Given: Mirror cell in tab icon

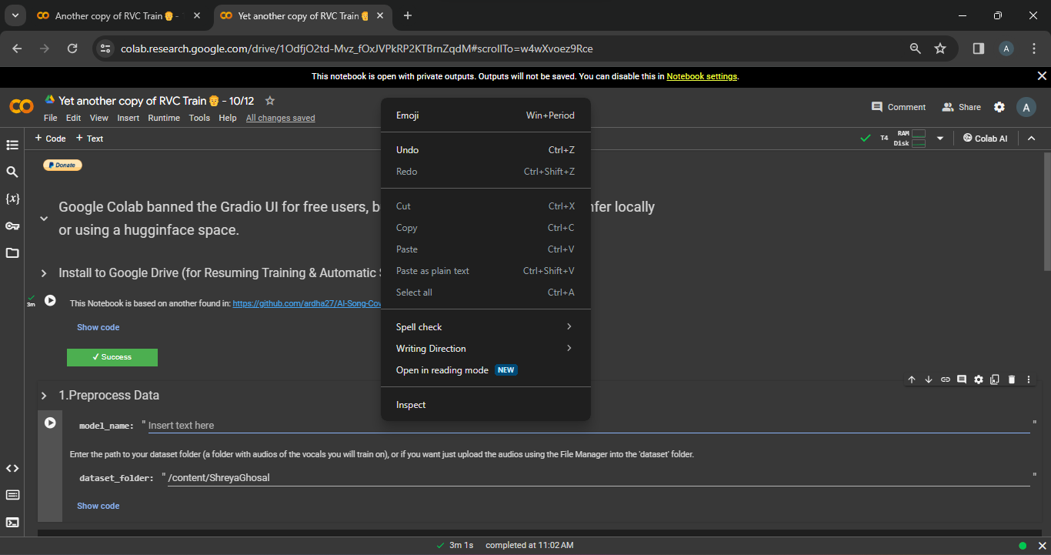Looking at the screenshot, I should click(x=995, y=379).
